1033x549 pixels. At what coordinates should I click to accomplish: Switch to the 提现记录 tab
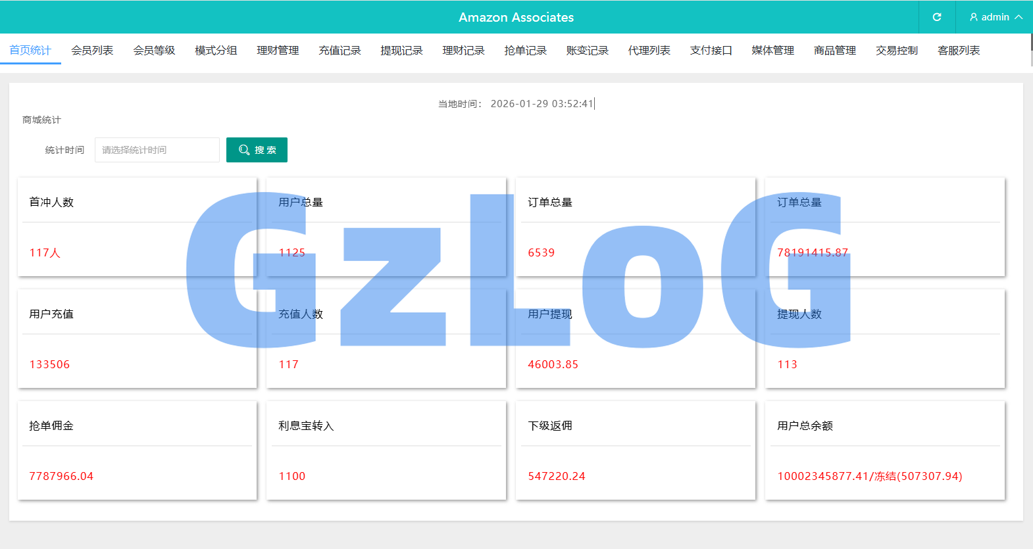(401, 51)
